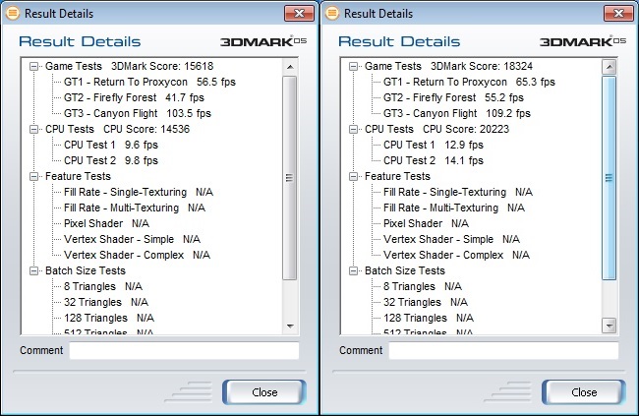Image resolution: width=639 pixels, height=416 pixels.
Task: Select 8 Triangles row in left window
Action: [x=103, y=287]
